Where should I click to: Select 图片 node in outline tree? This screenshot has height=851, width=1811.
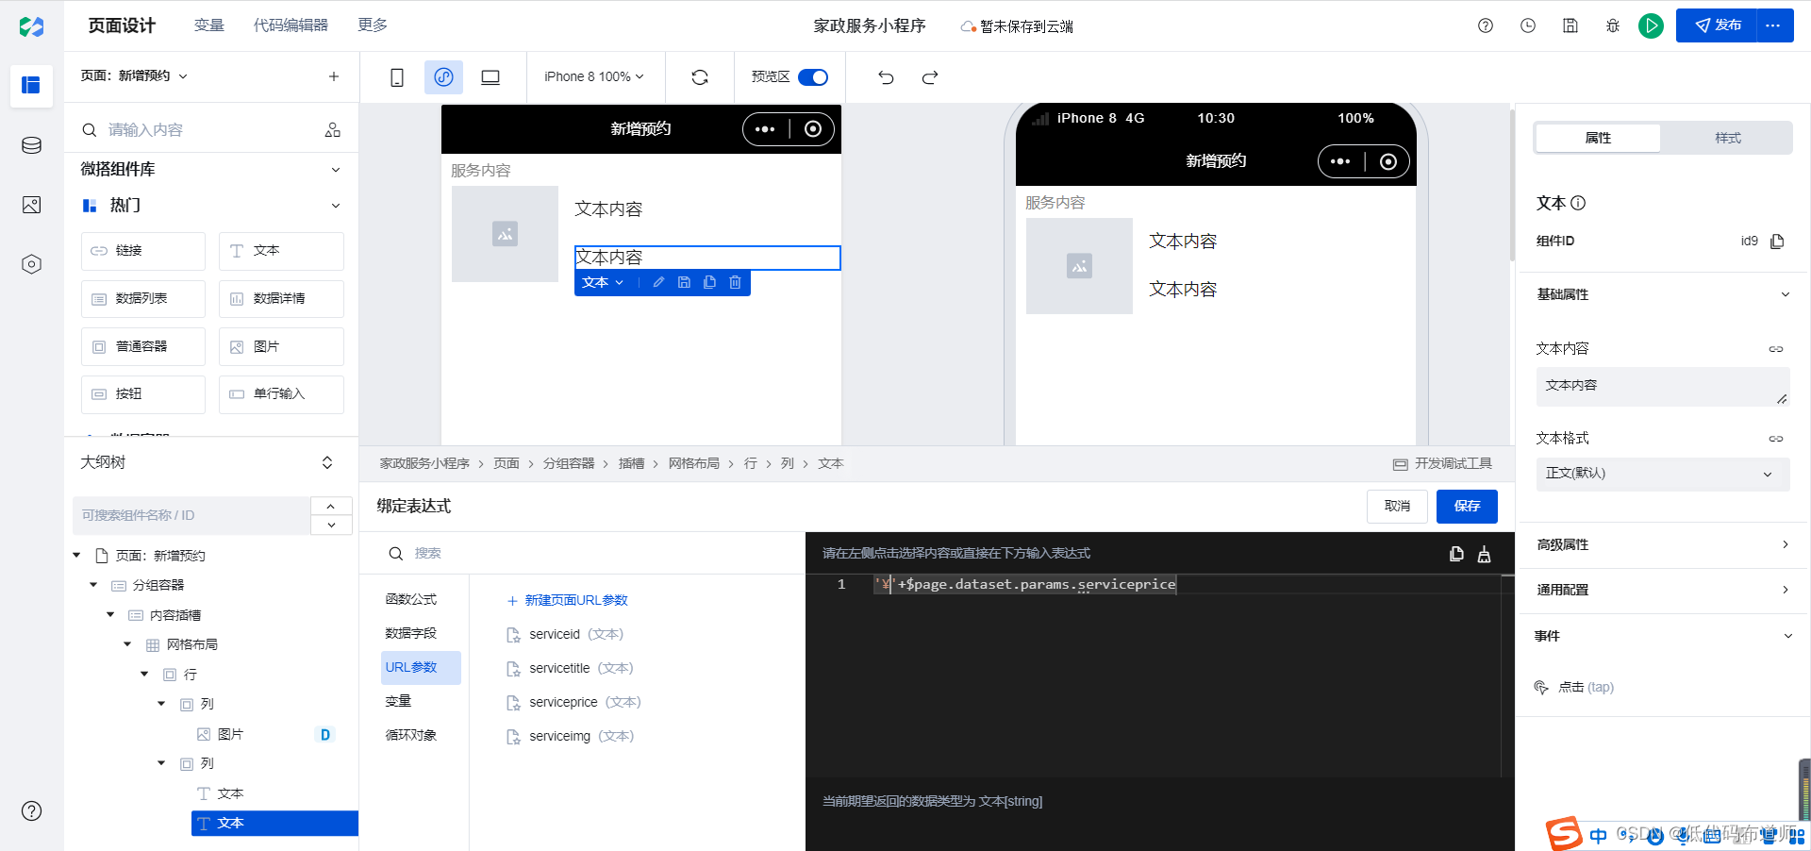[x=230, y=734]
